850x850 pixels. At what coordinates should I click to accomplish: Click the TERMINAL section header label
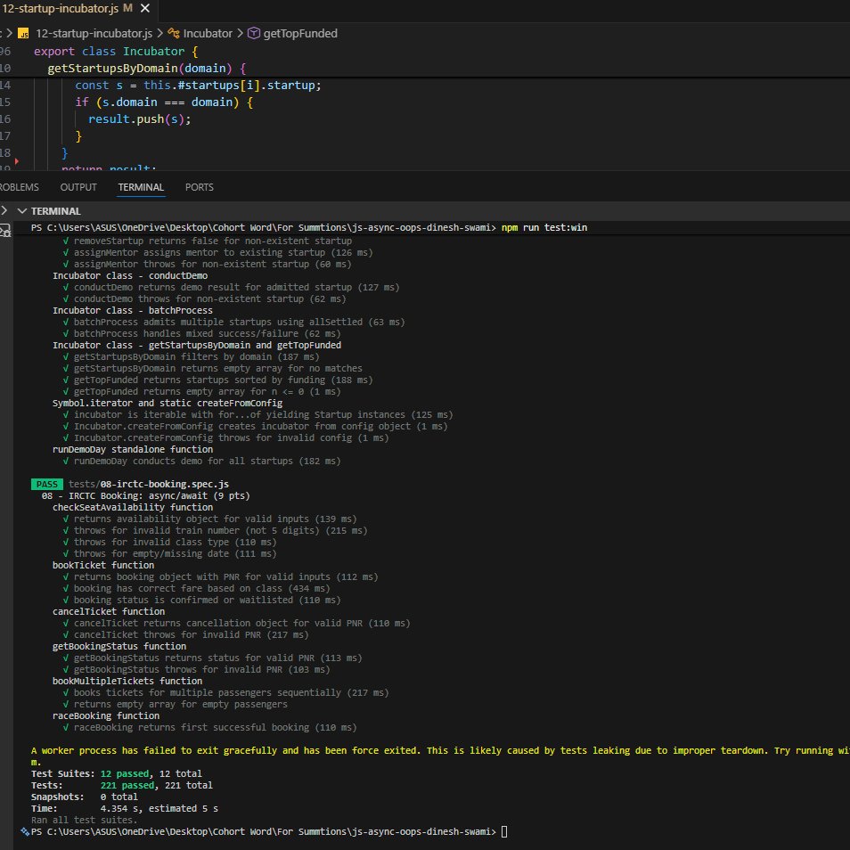pos(56,211)
